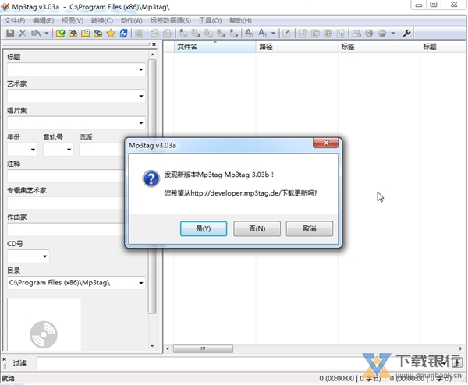
Task: Close the Mp3tag update dialog with red X
Action: pyautogui.click(x=325, y=143)
